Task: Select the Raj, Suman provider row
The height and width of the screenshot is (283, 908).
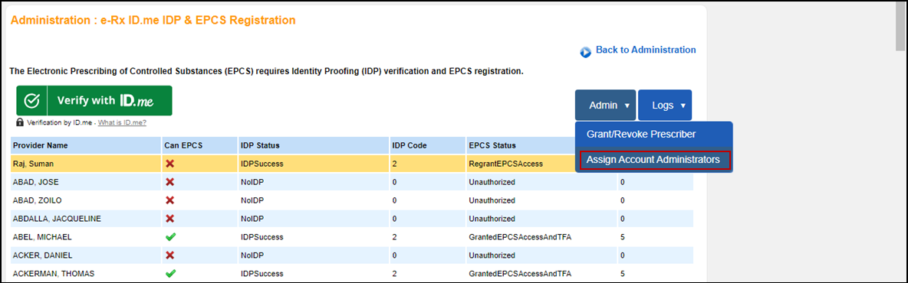Action: (351, 164)
